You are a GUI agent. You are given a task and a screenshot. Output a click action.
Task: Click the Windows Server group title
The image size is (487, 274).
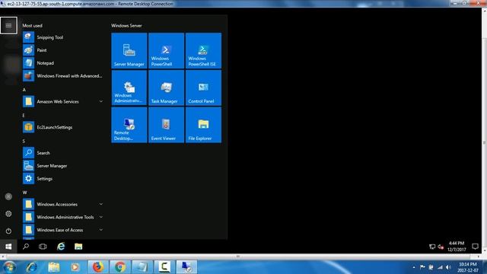[126, 25]
